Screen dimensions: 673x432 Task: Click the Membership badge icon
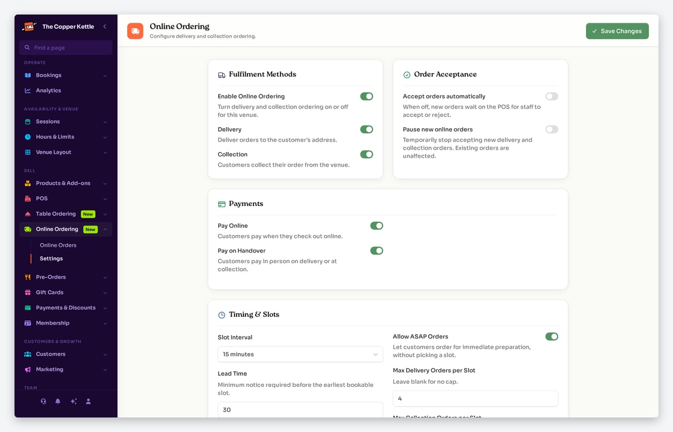coord(28,323)
